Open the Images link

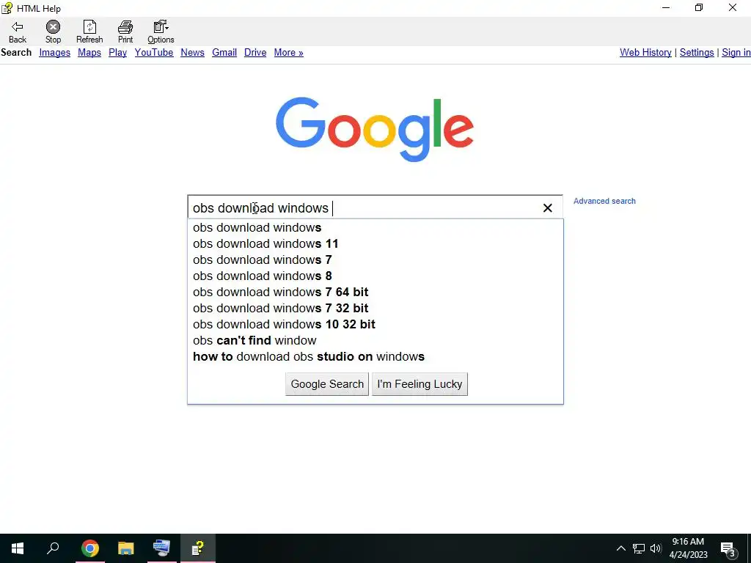(54, 53)
